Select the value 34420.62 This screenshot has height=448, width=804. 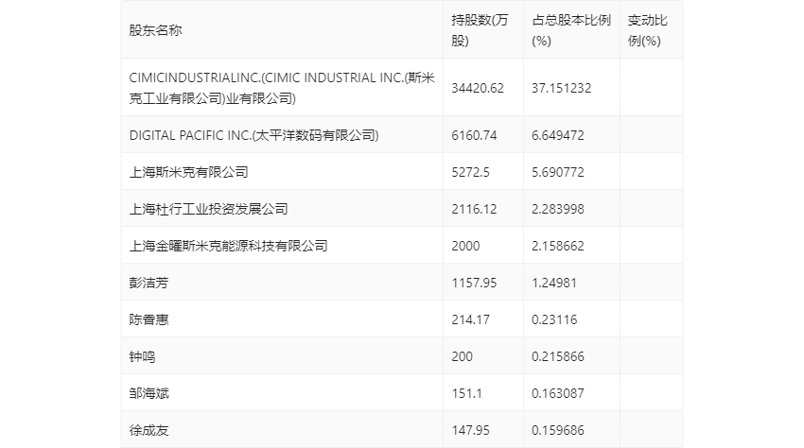(478, 88)
